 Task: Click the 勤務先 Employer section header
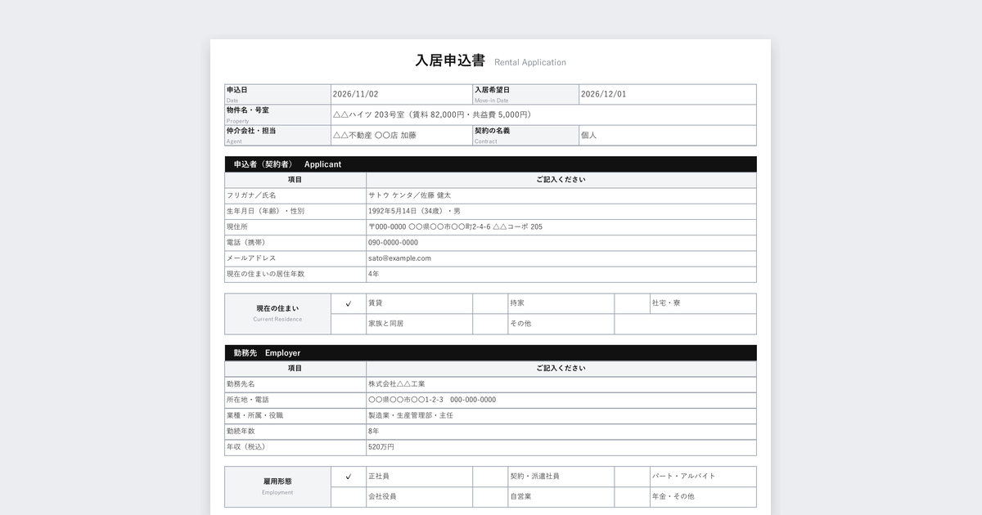491,353
